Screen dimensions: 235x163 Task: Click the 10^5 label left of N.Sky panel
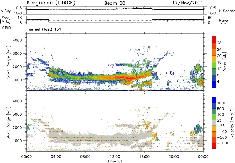pyautogui.click(x=18, y=8)
